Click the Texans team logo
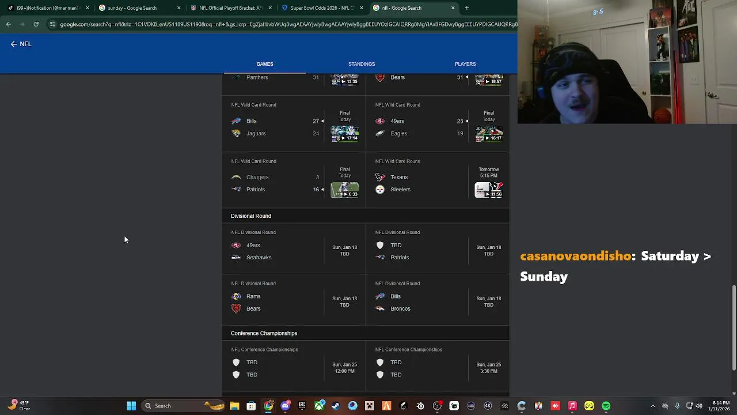 pos(380,177)
